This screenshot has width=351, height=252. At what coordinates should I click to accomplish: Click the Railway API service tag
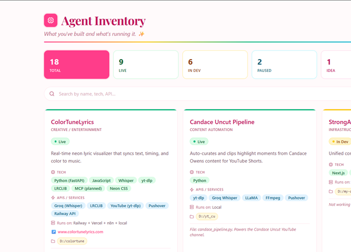pos(65,214)
